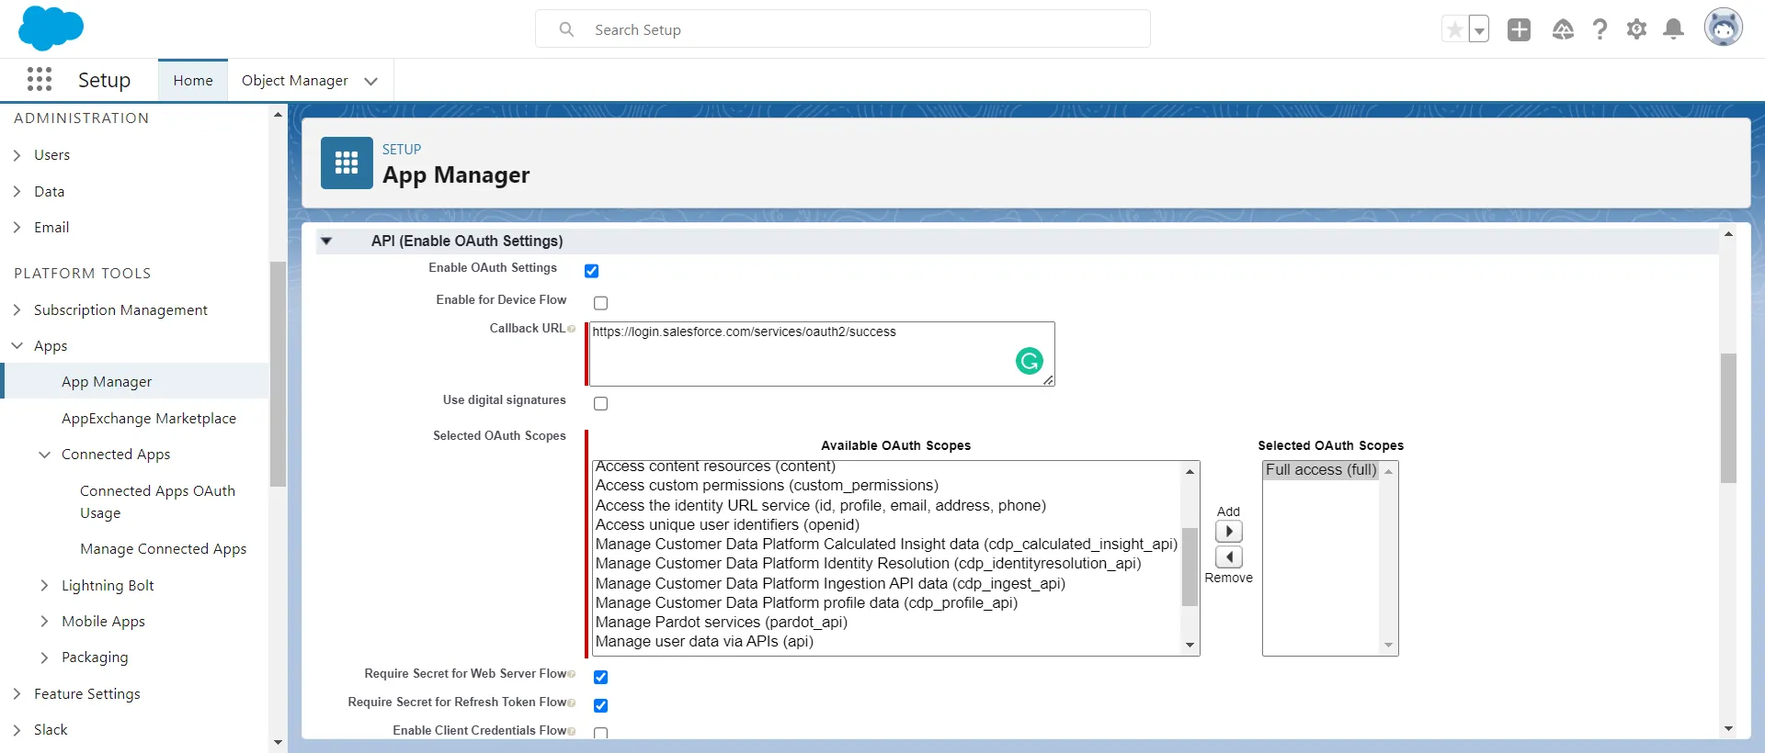The width and height of the screenshot is (1765, 753).
Task: Expand the Packaging node
Action: pyautogui.click(x=44, y=657)
